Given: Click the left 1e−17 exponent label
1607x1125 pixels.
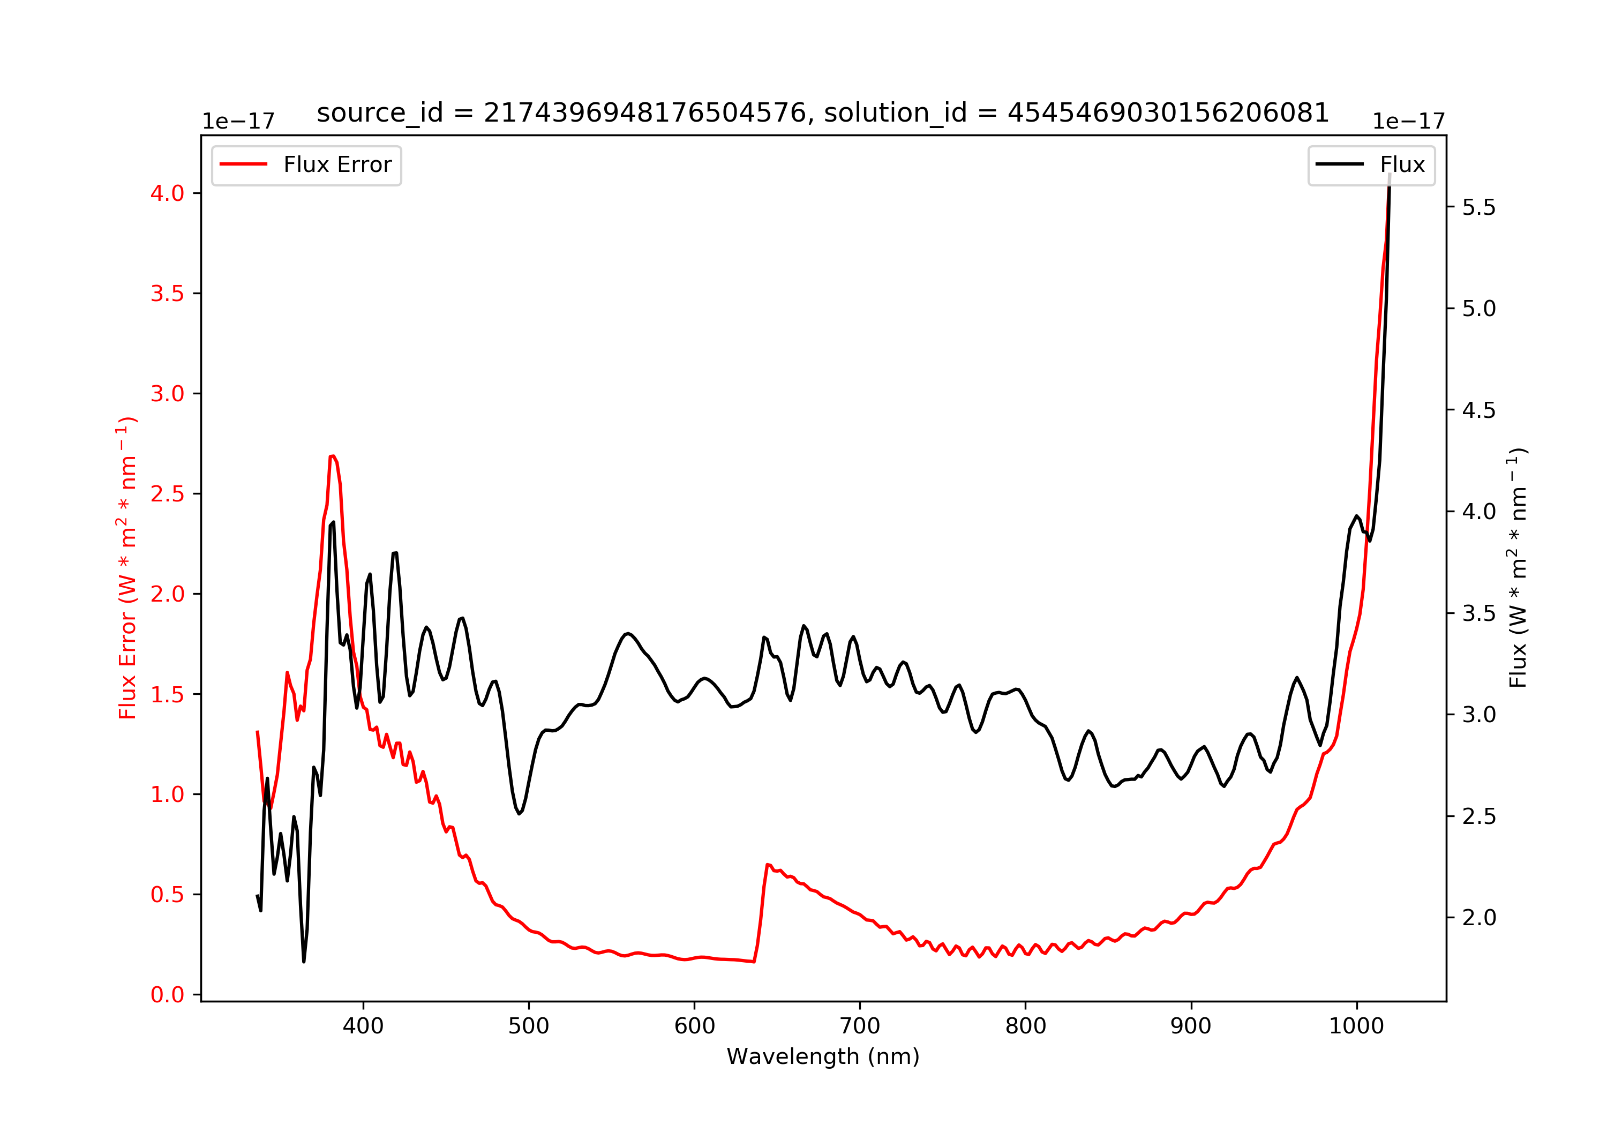Looking at the screenshot, I should coord(238,122).
